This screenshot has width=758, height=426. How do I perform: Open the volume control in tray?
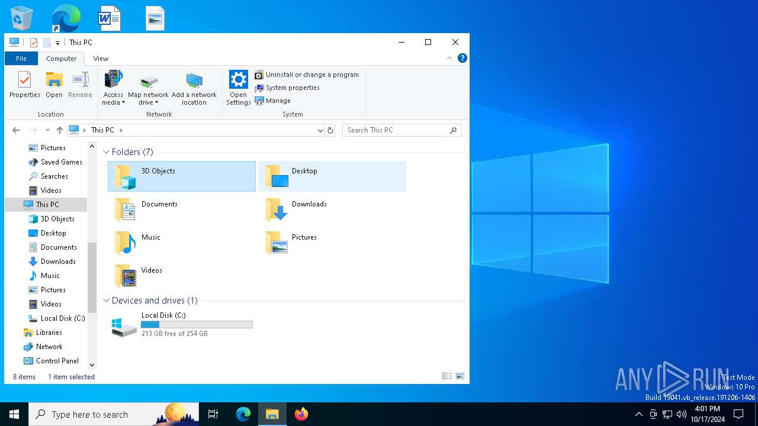682,414
